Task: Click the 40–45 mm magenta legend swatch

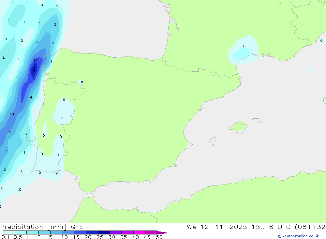Action: coord(139,232)
